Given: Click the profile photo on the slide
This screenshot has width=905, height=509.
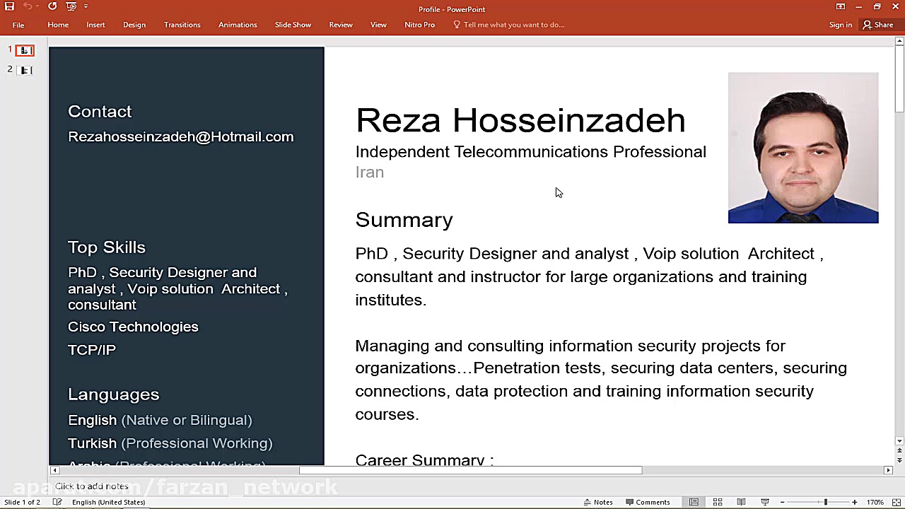Looking at the screenshot, I should pyautogui.click(x=803, y=148).
